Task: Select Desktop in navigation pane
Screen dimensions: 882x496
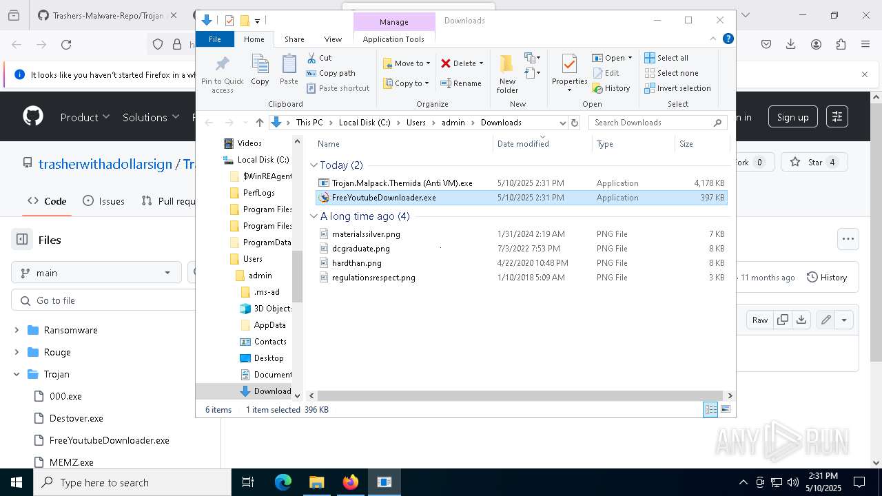Action: click(268, 358)
